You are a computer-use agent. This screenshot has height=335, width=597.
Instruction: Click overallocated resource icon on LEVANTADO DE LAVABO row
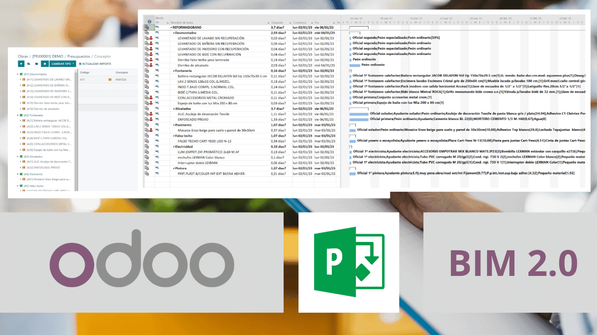pyautogui.click(x=151, y=38)
